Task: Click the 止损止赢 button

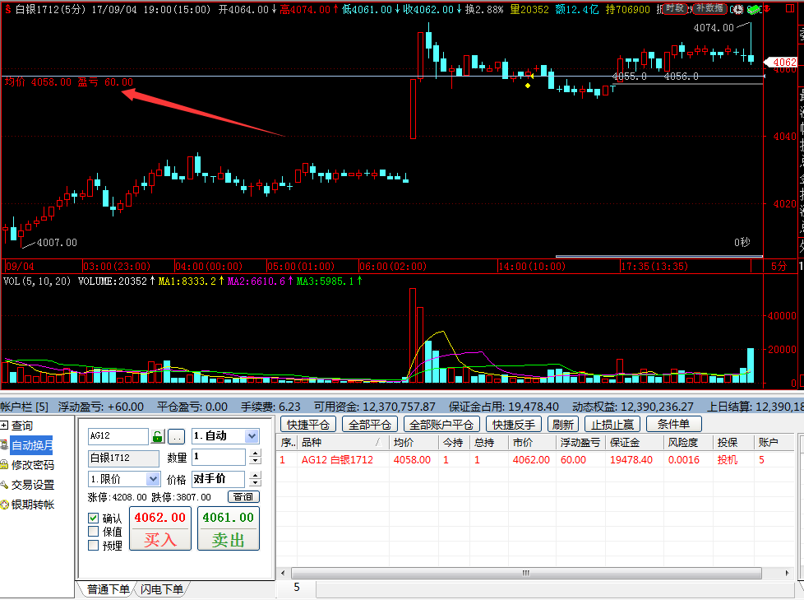Action: tap(612, 425)
